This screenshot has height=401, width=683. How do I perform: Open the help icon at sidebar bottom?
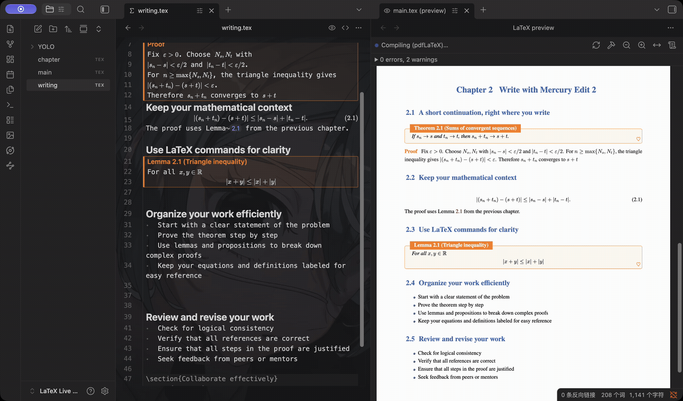91,391
